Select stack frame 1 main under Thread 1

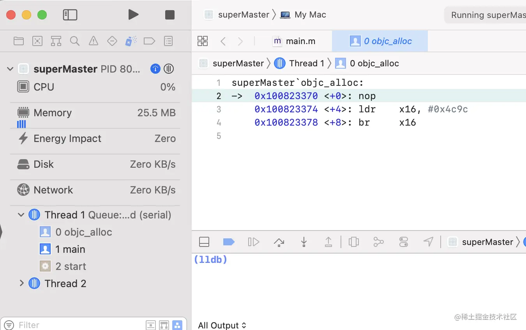pos(71,249)
